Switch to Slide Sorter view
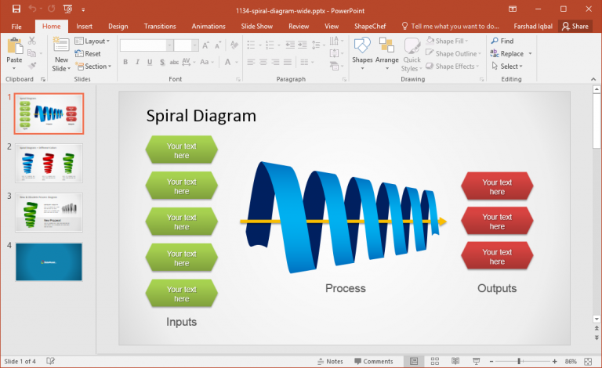 [434, 361]
